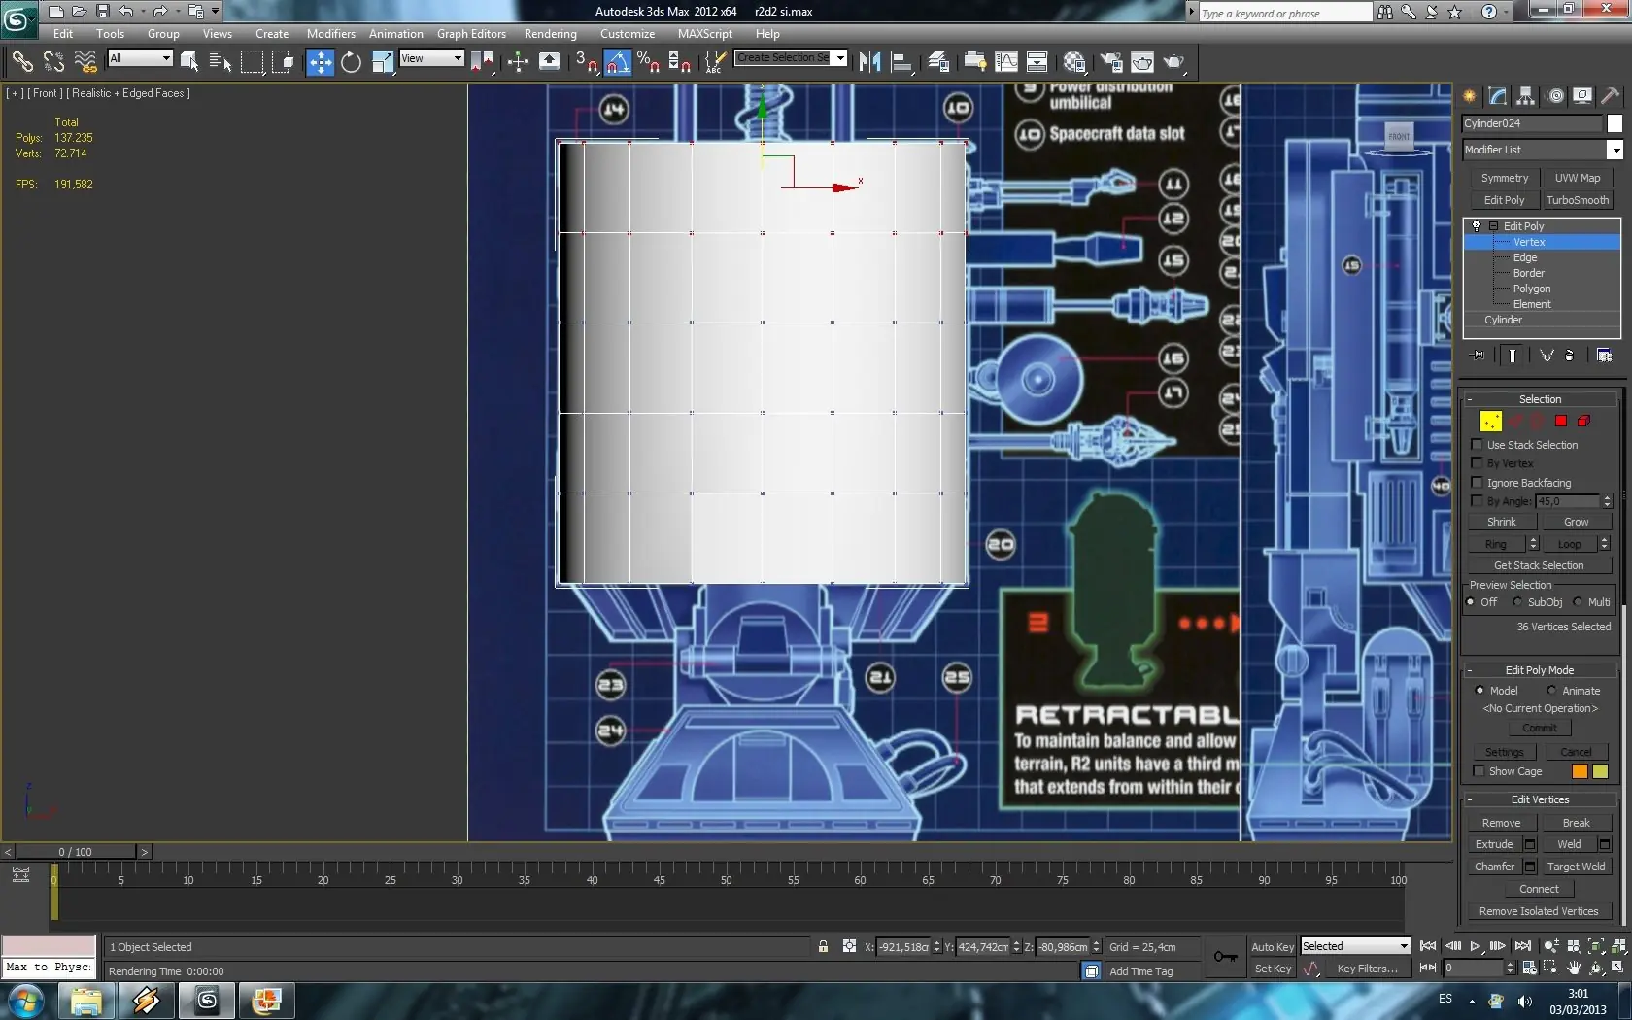Toggle the Percent Snap button

pyautogui.click(x=648, y=62)
